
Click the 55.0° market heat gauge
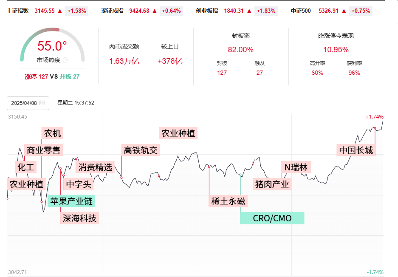pyautogui.click(x=52, y=46)
